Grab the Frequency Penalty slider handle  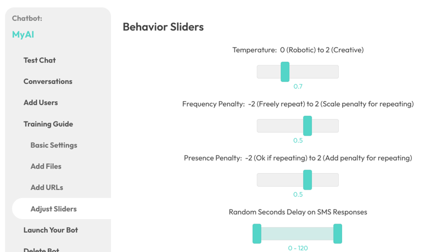[308, 125]
